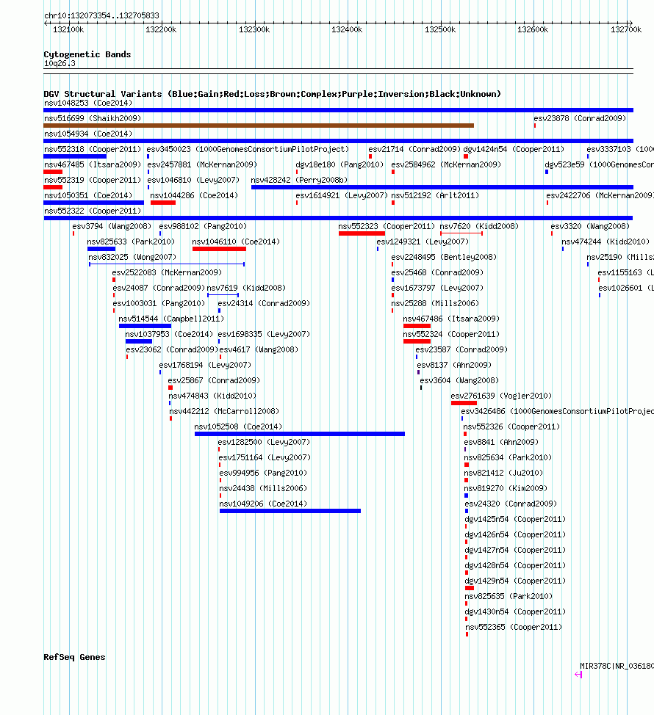
Task: Select the nsv1049206 (Coe2014) blue bar
Action: [290, 511]
